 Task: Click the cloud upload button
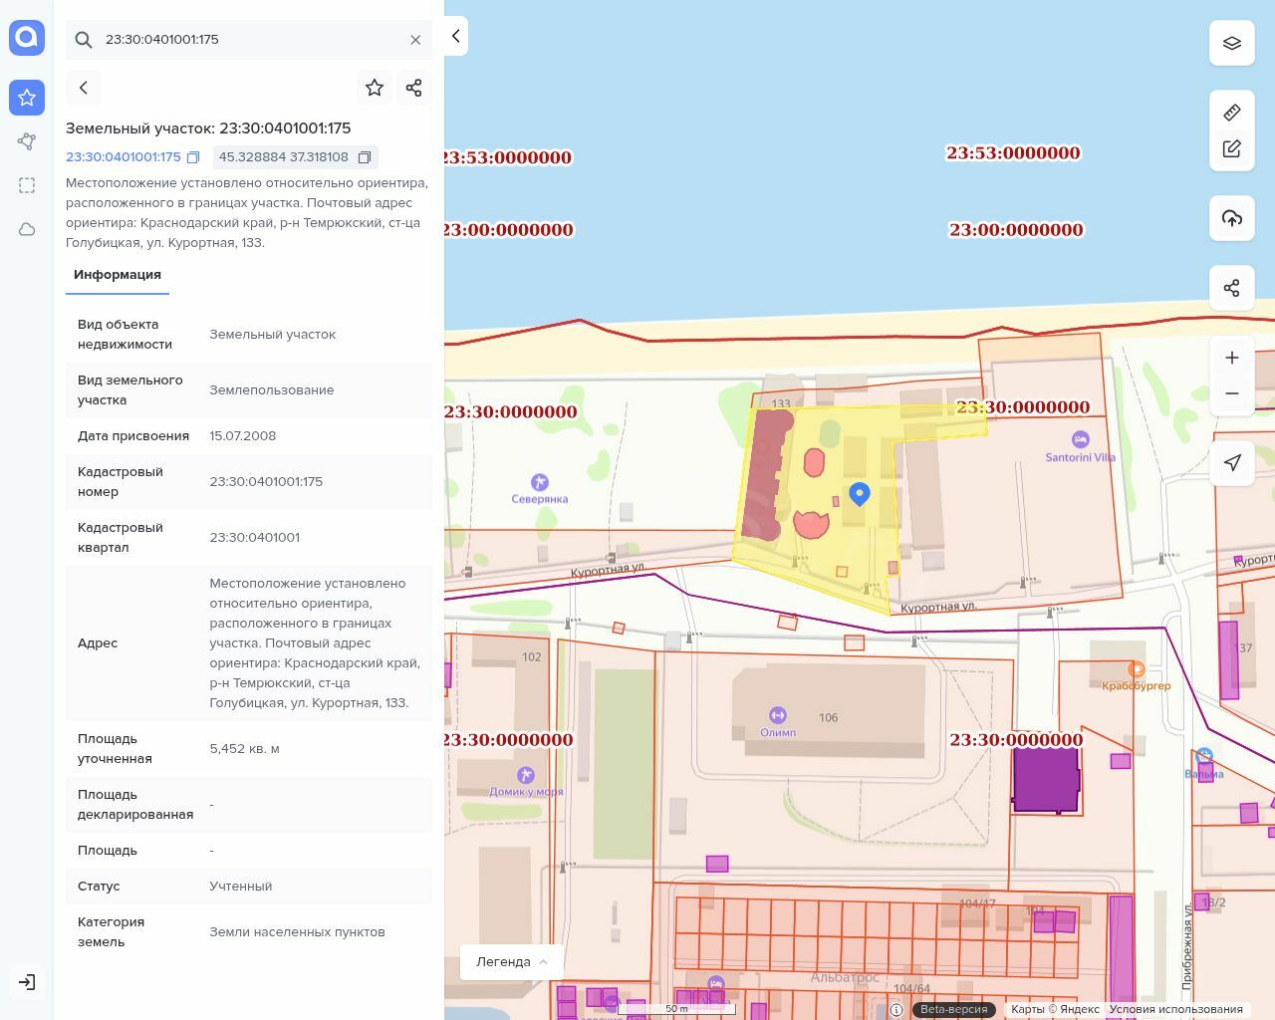click(1232, 218)
